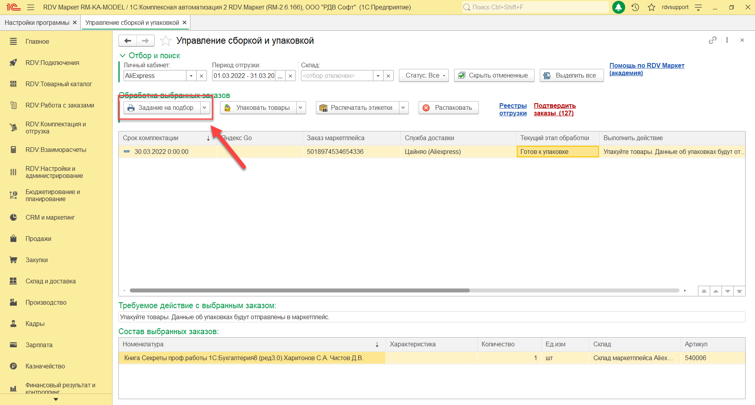The image size is (755, 405).
Task: Clear the Склад filter field
Action: (x=388, y=76)
